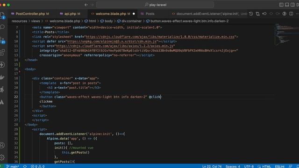Image resolution: width=299 pixels, height=168 pixels.
Task: Open Source Control view with 21 changes
Action: point(2,40)
